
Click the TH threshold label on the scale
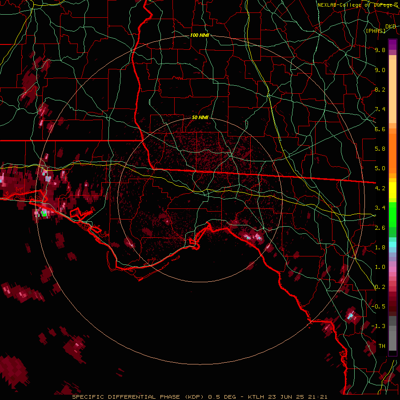[382, 346]
